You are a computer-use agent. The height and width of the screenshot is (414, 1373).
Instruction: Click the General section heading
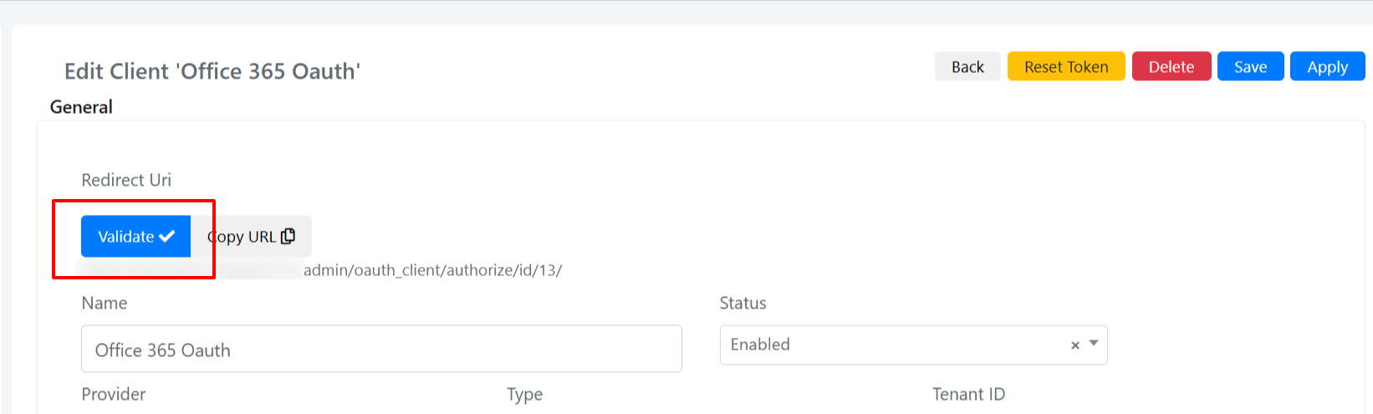coord(81,107)
